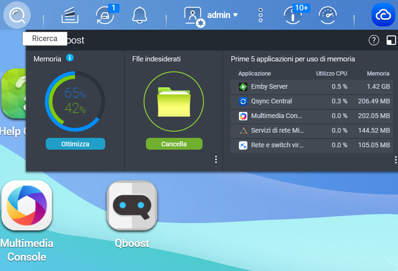Viewport: 398px width, 271px height.
Task: Select the Qsync Central row name
Action: [x=271, y=101]
